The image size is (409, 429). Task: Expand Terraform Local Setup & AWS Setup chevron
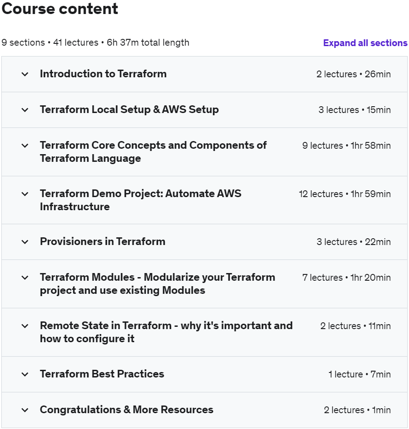[x=25, y=110]
